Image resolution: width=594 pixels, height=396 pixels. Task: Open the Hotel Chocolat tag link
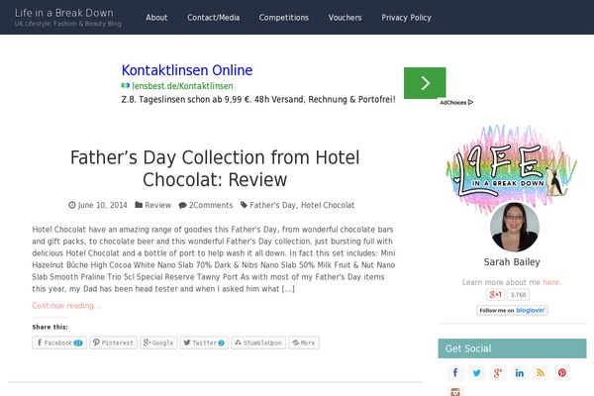tap(328, 205)
